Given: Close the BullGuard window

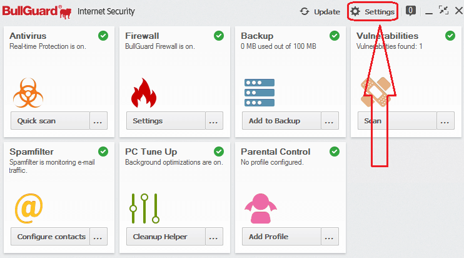Looking at the screenshot, I should 459,11.
